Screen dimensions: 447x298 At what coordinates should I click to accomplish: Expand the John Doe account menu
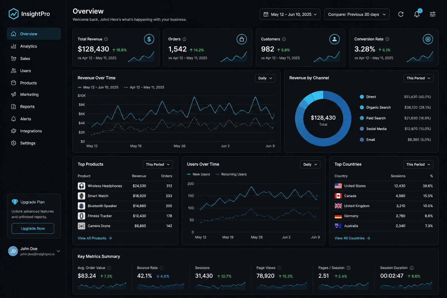pos(58,251)
